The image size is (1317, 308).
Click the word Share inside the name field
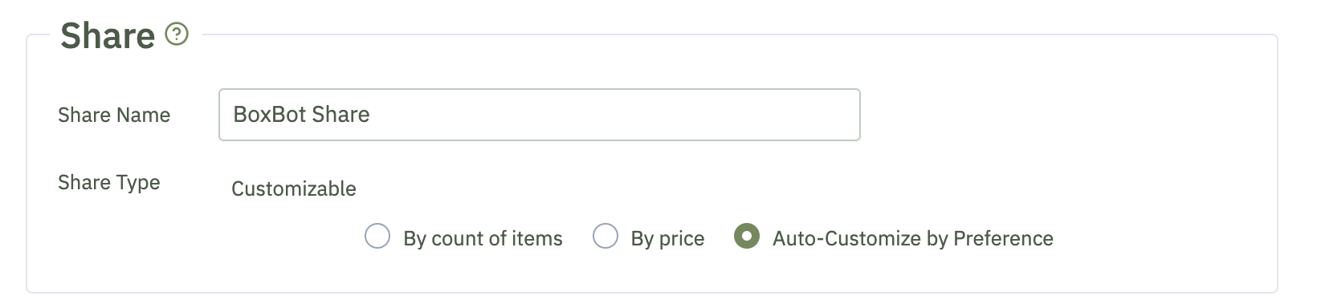tap(341, 115)
